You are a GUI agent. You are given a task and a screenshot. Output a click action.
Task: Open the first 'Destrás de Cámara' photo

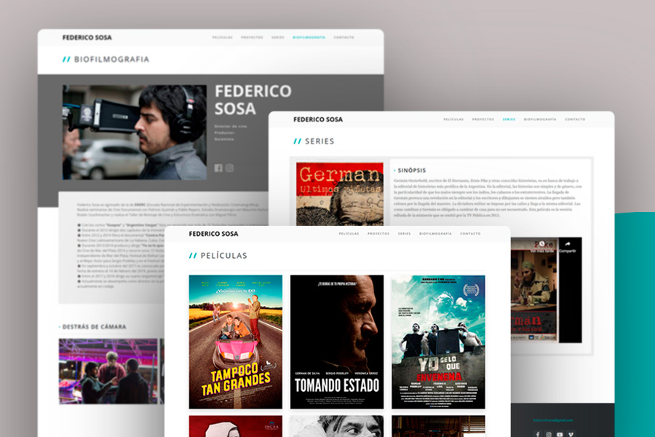[x=108, y=371]
